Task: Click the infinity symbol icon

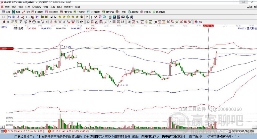Action: pos(201,22)
